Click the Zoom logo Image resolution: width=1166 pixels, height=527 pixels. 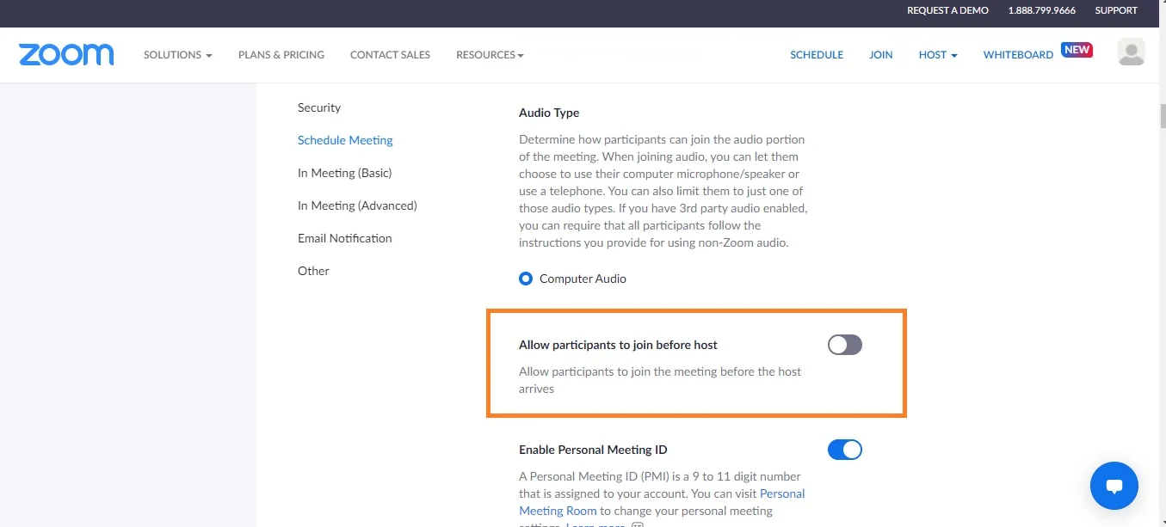[66, 54]
